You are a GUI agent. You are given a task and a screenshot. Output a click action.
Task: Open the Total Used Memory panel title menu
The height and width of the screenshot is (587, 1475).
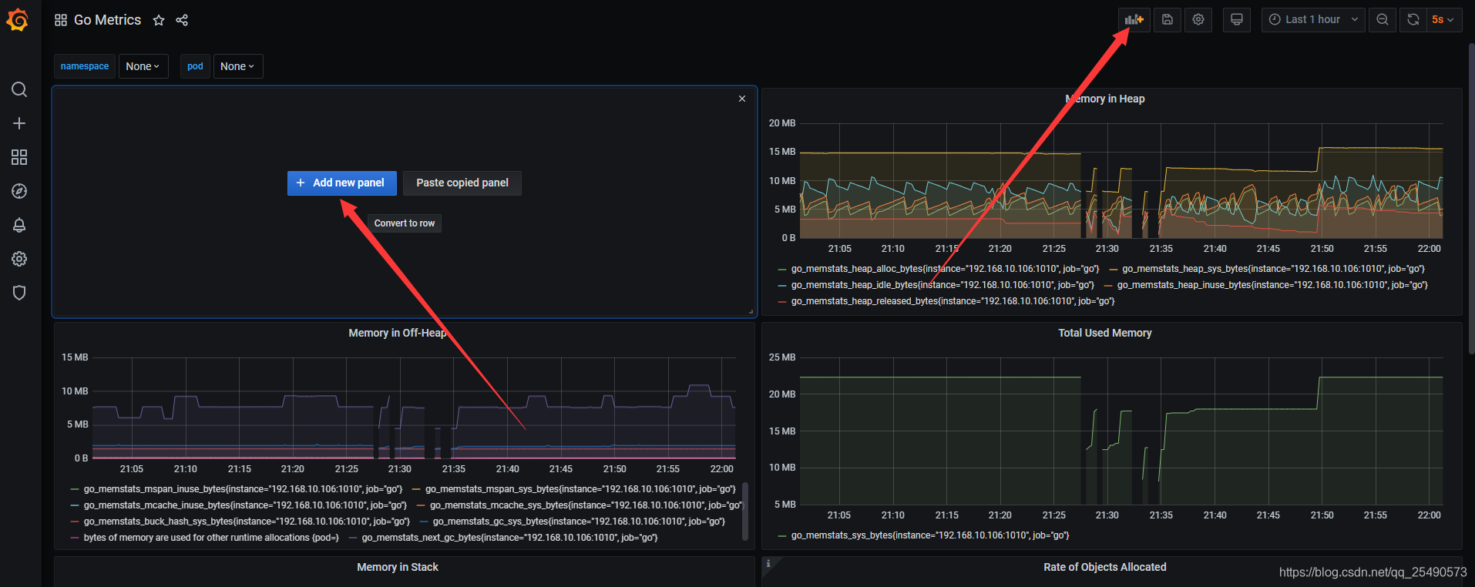[1105, 333]
